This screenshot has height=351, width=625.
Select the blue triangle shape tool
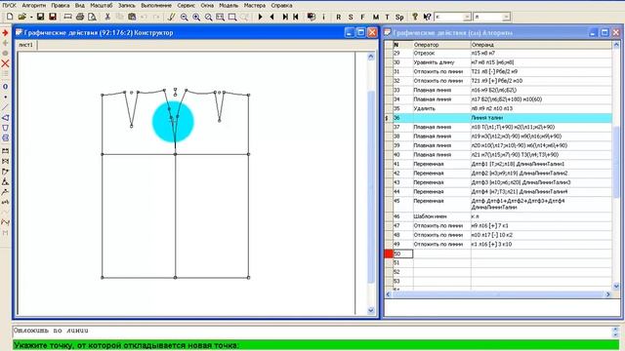5,118
